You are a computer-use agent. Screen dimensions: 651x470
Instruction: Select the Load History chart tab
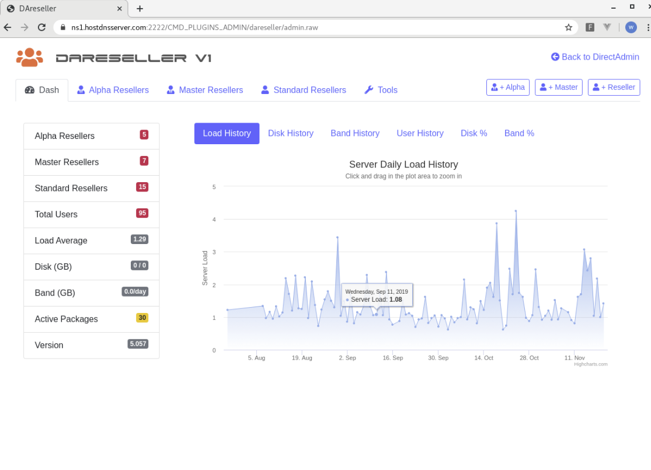tap(227, 133)
